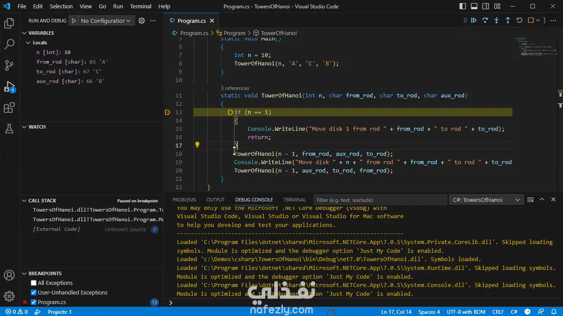This screenshot has height=316, width=563.
Task: Open the Accounts menu icon
Action: pos(9,276)
